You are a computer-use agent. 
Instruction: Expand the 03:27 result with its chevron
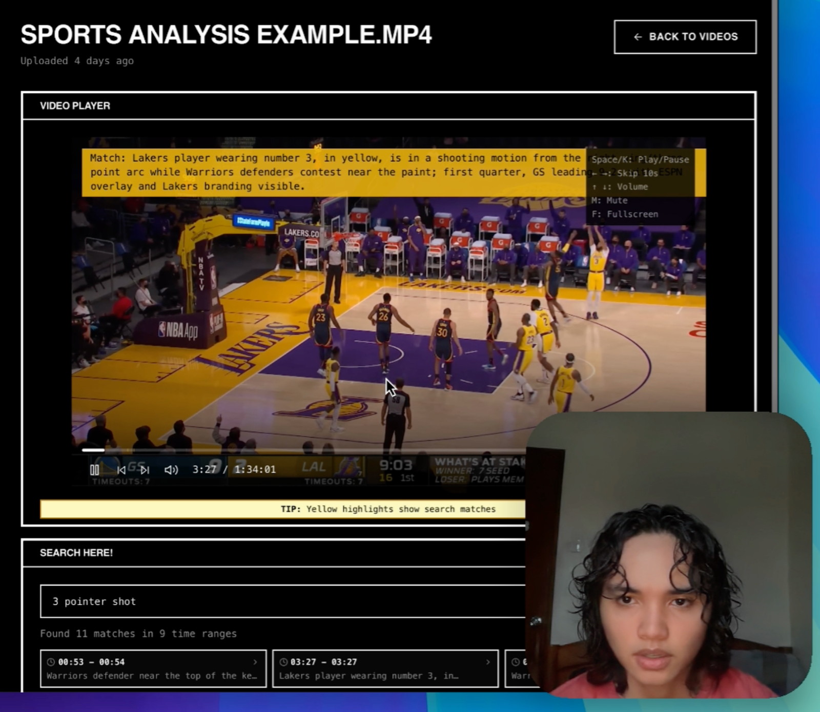487,662
